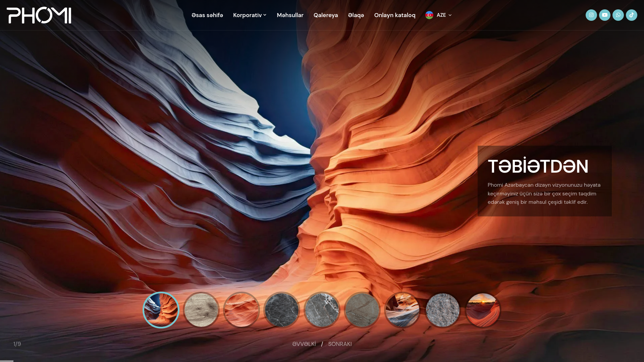The width and height of the screenshot is (644, 362).
Task: Click the PHOMI logo
Action: coord(39,15)
